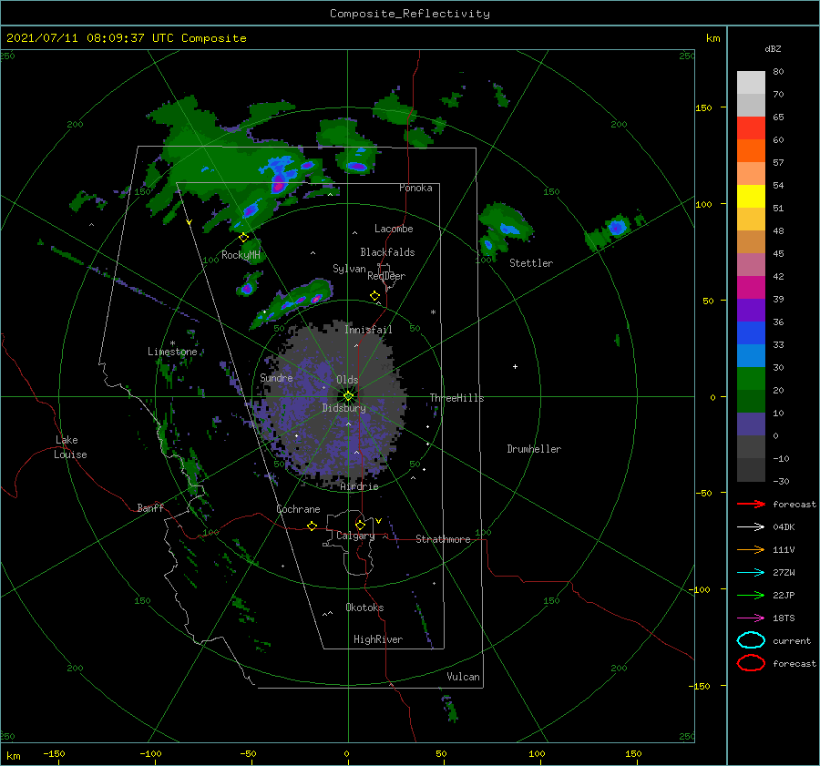The height and width of the screenshot is (766, 820).
Task: Click the red forecast arrow legend icon
Action: click(x=751, y=504)
